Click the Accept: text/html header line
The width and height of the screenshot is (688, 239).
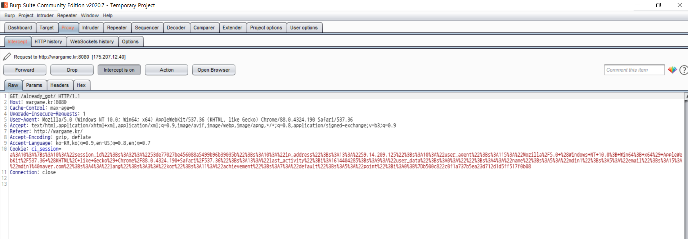pos(203,126)
